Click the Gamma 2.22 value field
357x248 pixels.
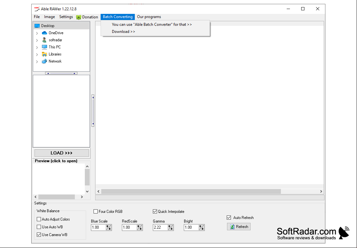click(x=160, y=227)
